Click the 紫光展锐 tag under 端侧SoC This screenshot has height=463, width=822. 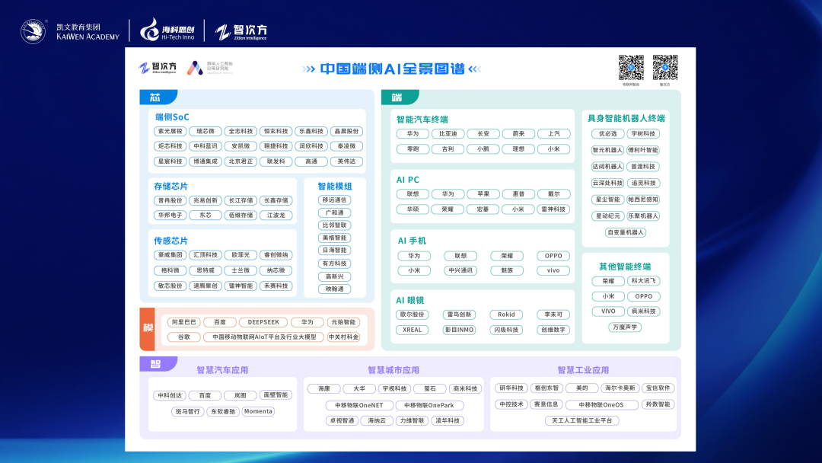pos(170,131)
